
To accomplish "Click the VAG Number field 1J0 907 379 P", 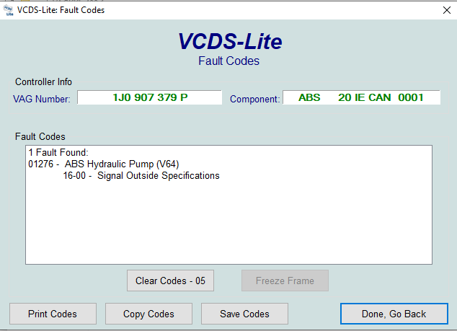I will [149, 97].
